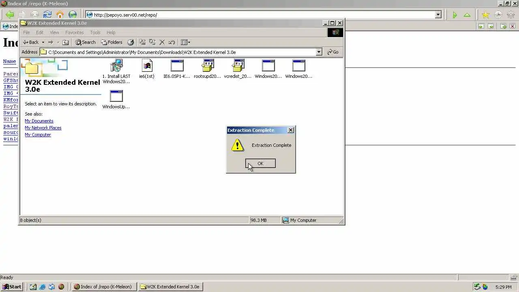Click Explorer Back button
519x292 pixels.
[x=31, y=42]
